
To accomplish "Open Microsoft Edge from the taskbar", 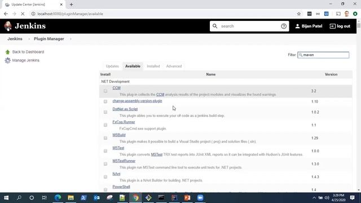I will [58, 198].
